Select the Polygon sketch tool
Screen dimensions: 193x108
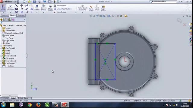point(21,12)
